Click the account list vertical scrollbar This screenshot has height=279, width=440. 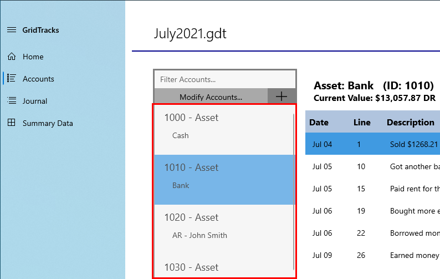(x=294, y=191)
